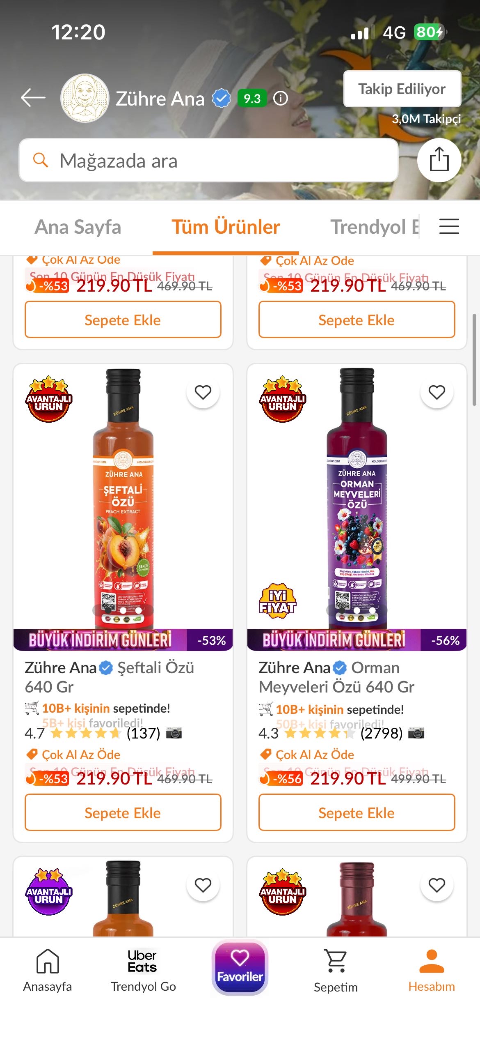The width and height of the screenshot is (480, 1040).
Task: Toggle the Takip Ediliyor follow button
Action: coord(402,89)
